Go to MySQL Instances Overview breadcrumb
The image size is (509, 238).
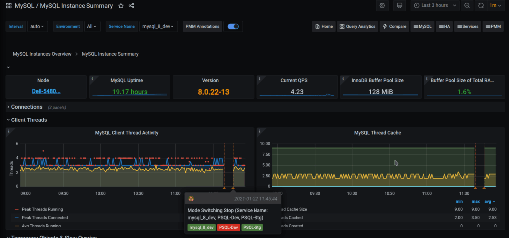coord(42,54)
